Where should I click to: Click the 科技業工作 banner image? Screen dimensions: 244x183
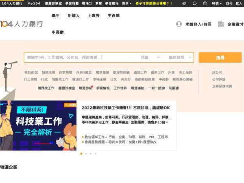pyautogui.click(x=38, y=126)
